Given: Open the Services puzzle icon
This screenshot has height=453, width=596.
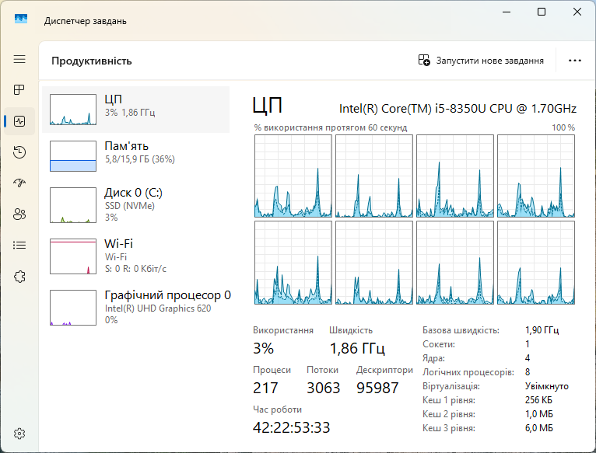Looking at the screenshot, I should point(19,277).
